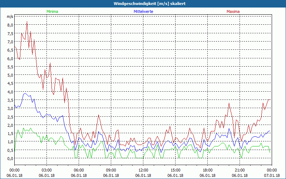The height and width of the screenshot is (179, 286).
Task: Click the 15:00 time axis label
Action: pyautogui.click(x=175, y=170)
